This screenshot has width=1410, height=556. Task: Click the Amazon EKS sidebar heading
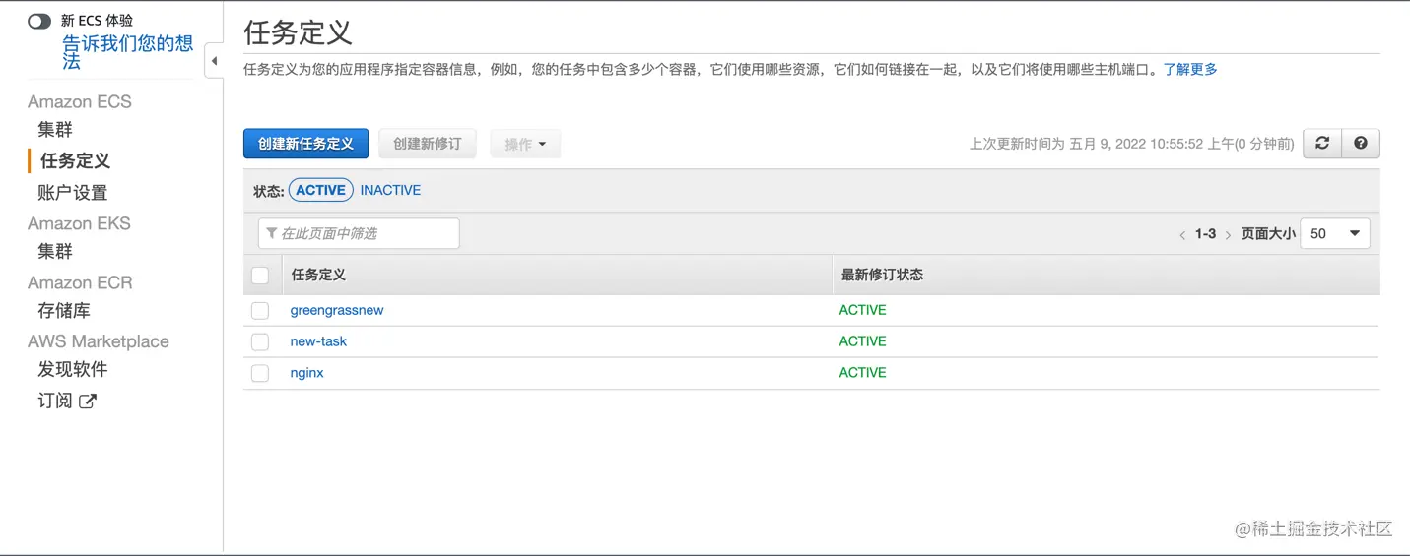click(79, 223)
